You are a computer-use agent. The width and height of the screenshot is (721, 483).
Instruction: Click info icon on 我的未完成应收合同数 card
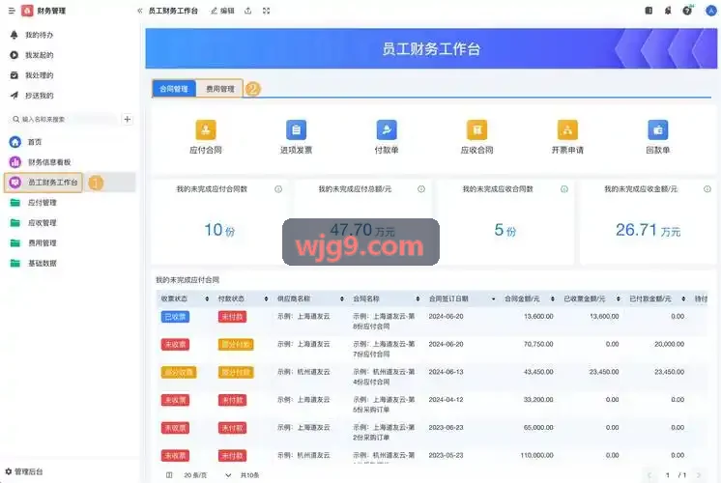tap(564, 189)
